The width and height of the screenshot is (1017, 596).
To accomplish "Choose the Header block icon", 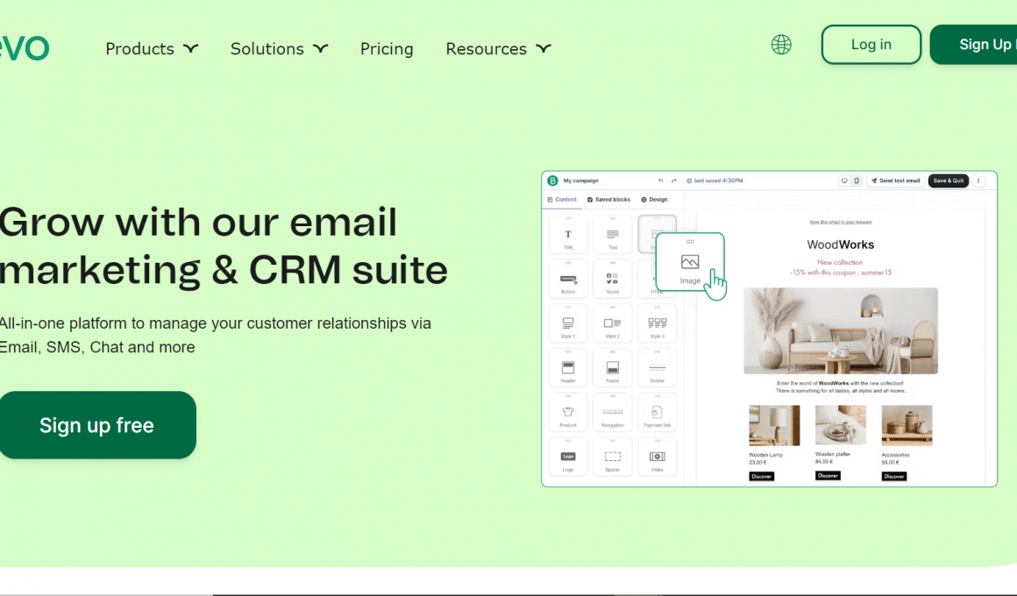I will tap(568, 367).
